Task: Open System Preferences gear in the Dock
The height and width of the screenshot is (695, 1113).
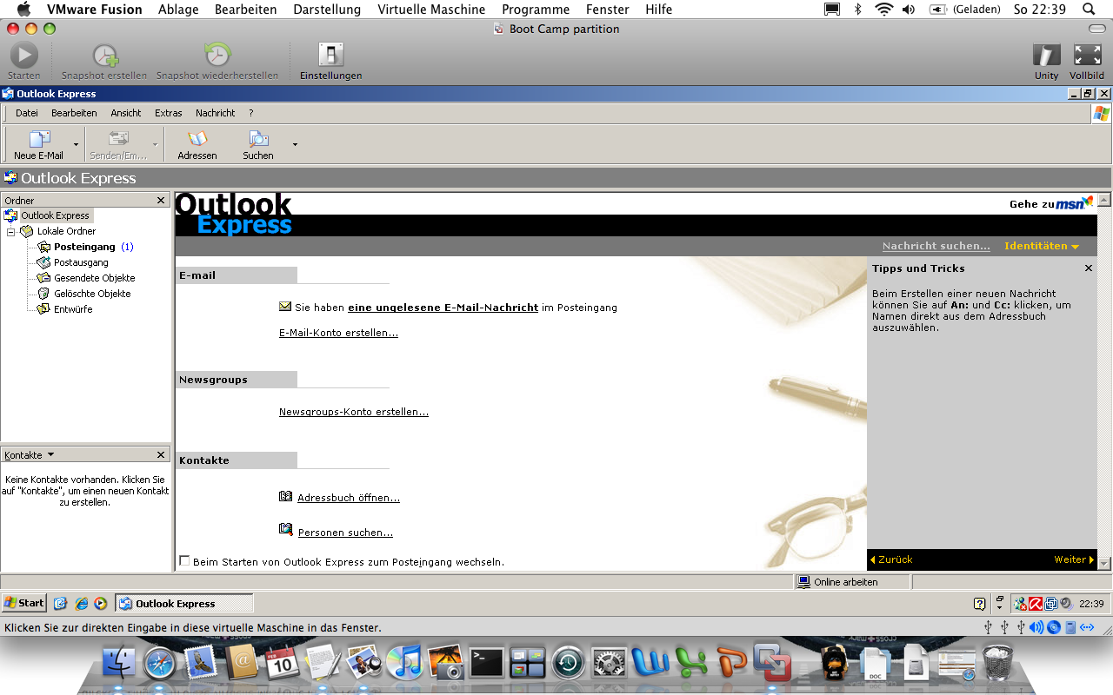Action: [x=609, y=664]
